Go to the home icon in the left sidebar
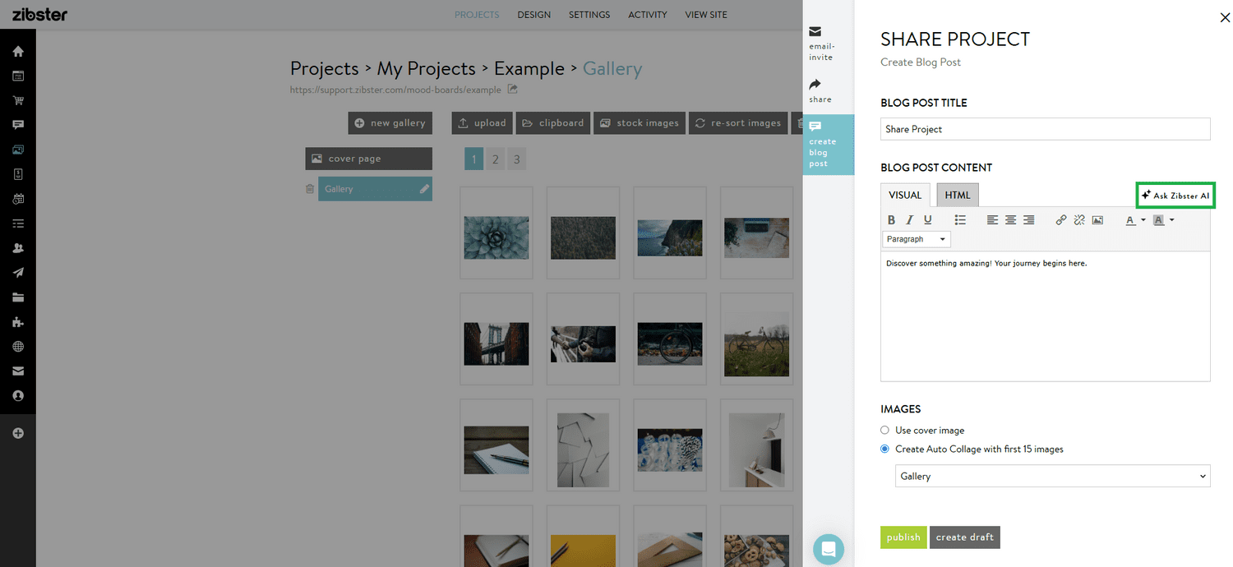 18,51
